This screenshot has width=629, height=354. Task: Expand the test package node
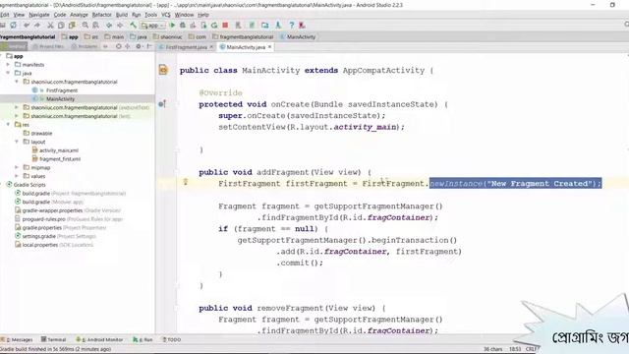(17, 116)
